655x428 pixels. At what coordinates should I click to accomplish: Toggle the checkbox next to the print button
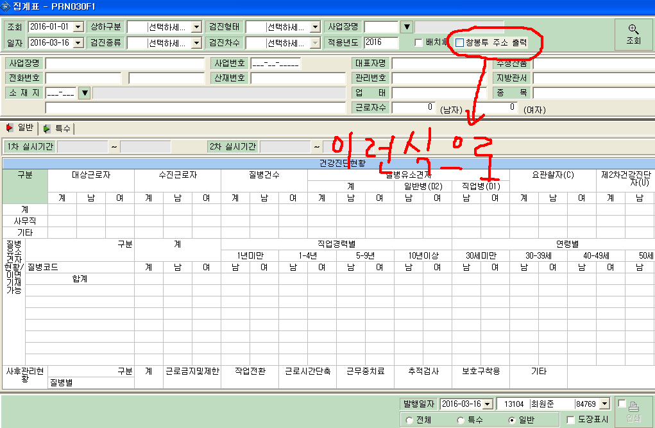coord(622,404)
